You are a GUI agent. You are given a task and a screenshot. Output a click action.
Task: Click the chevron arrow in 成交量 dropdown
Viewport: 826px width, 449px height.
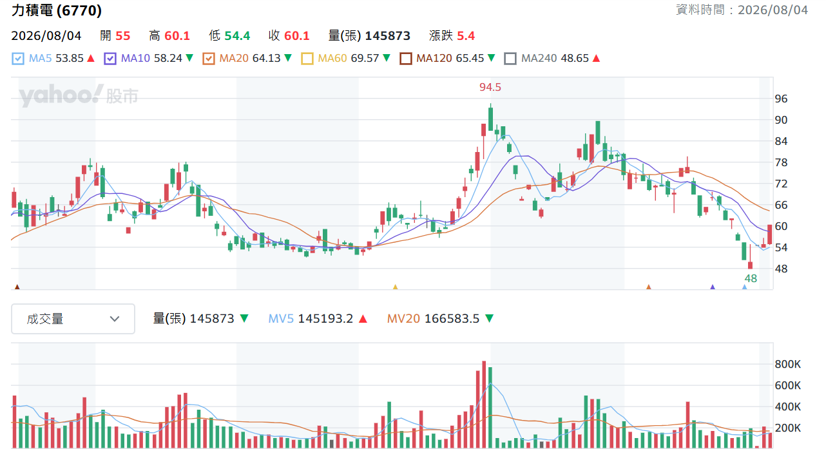click(x=115, y=319)
